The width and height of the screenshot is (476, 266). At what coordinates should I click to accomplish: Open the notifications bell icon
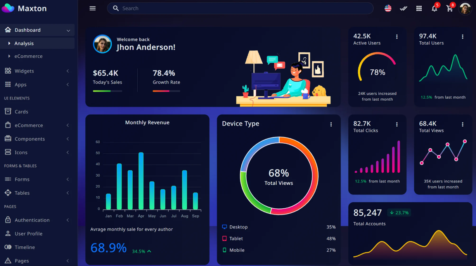[434, 8]
